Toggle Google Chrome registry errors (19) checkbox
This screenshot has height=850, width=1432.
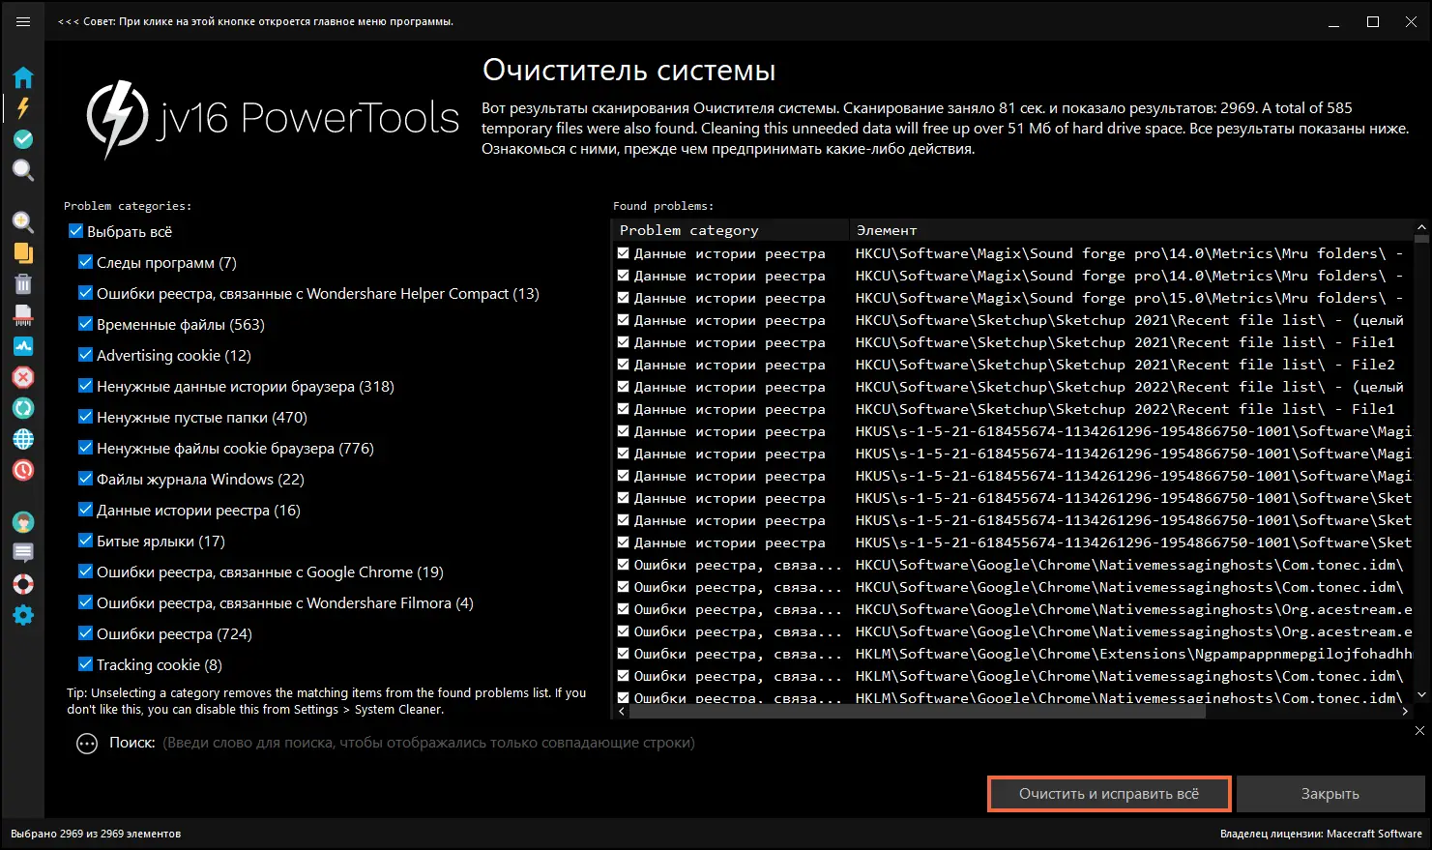[85, 572]
